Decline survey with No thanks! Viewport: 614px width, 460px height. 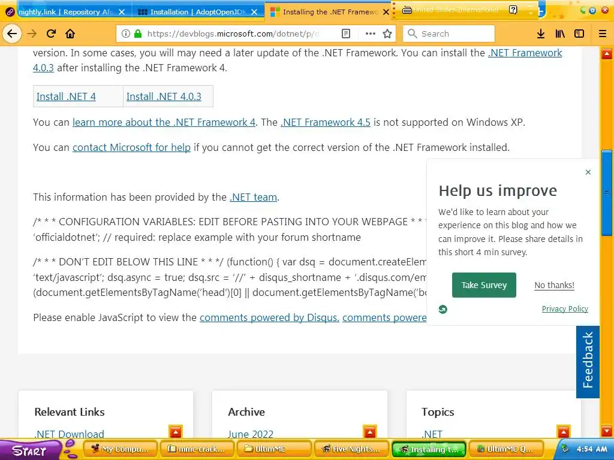(555, 285)
